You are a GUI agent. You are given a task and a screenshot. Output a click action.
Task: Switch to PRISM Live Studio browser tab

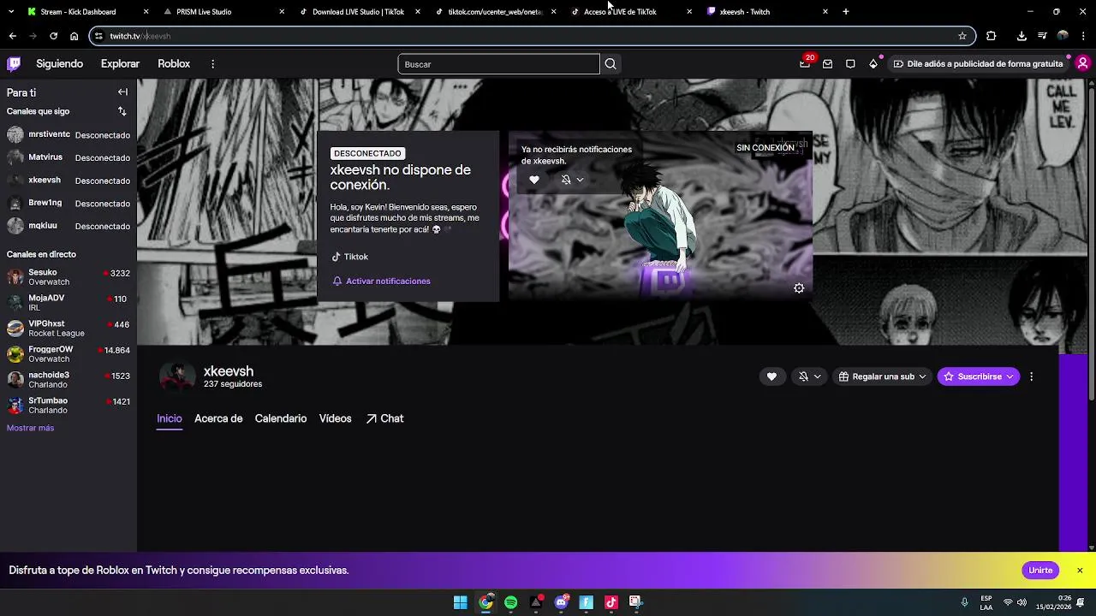coord(223,12)
